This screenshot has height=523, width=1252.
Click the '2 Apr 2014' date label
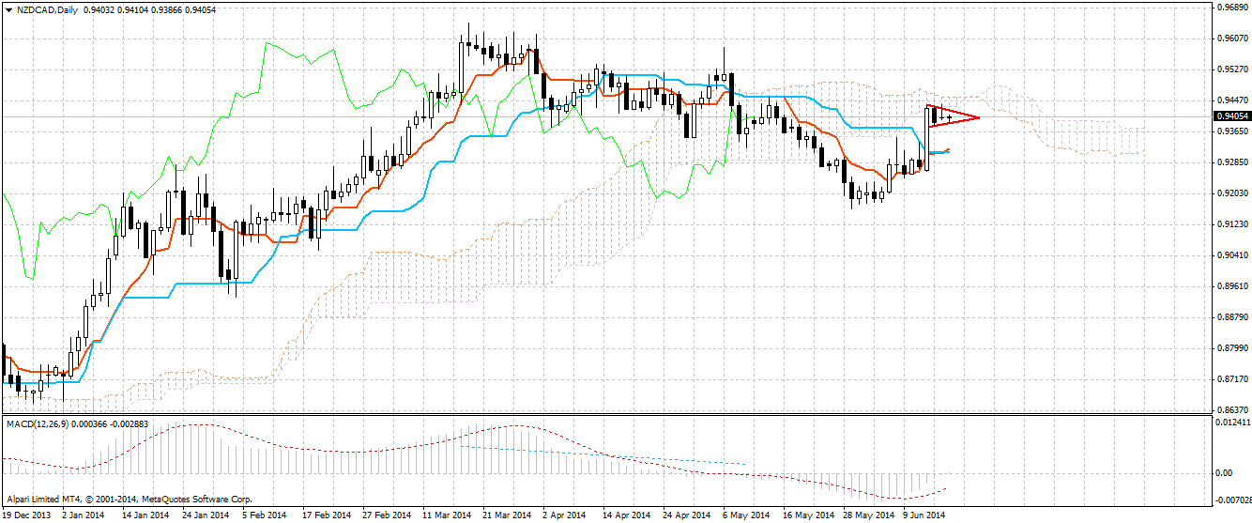pos(564,515)
